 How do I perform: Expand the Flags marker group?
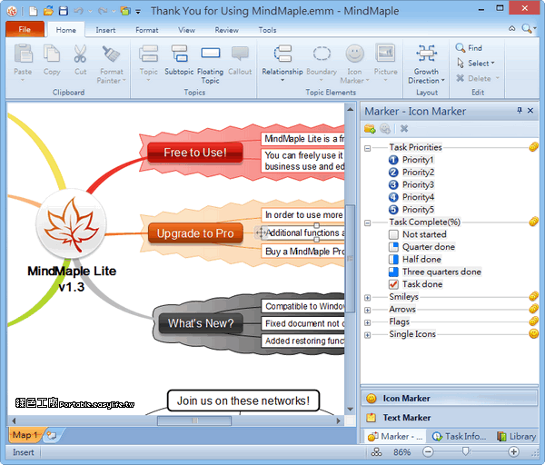point(367,322)
